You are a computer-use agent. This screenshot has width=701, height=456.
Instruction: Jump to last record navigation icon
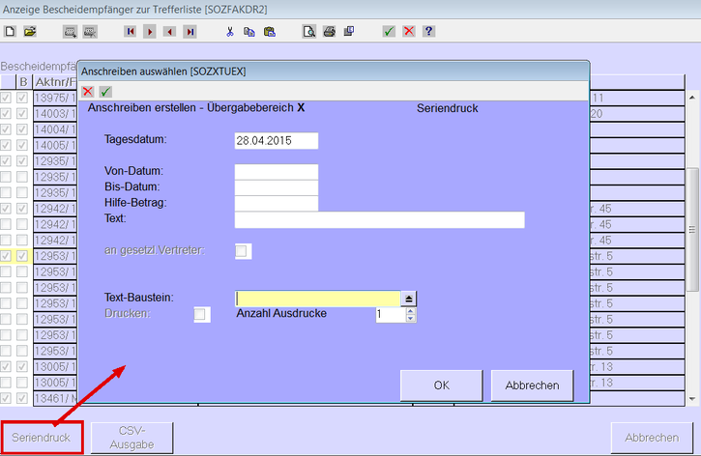click(190, 32)
